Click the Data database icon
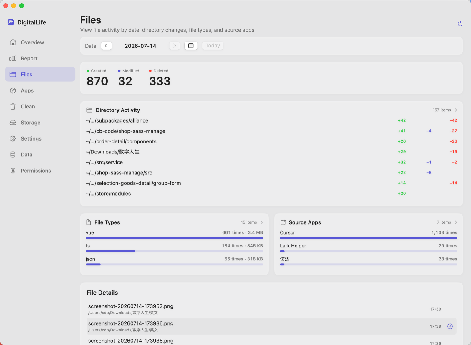 click(13, 155)
